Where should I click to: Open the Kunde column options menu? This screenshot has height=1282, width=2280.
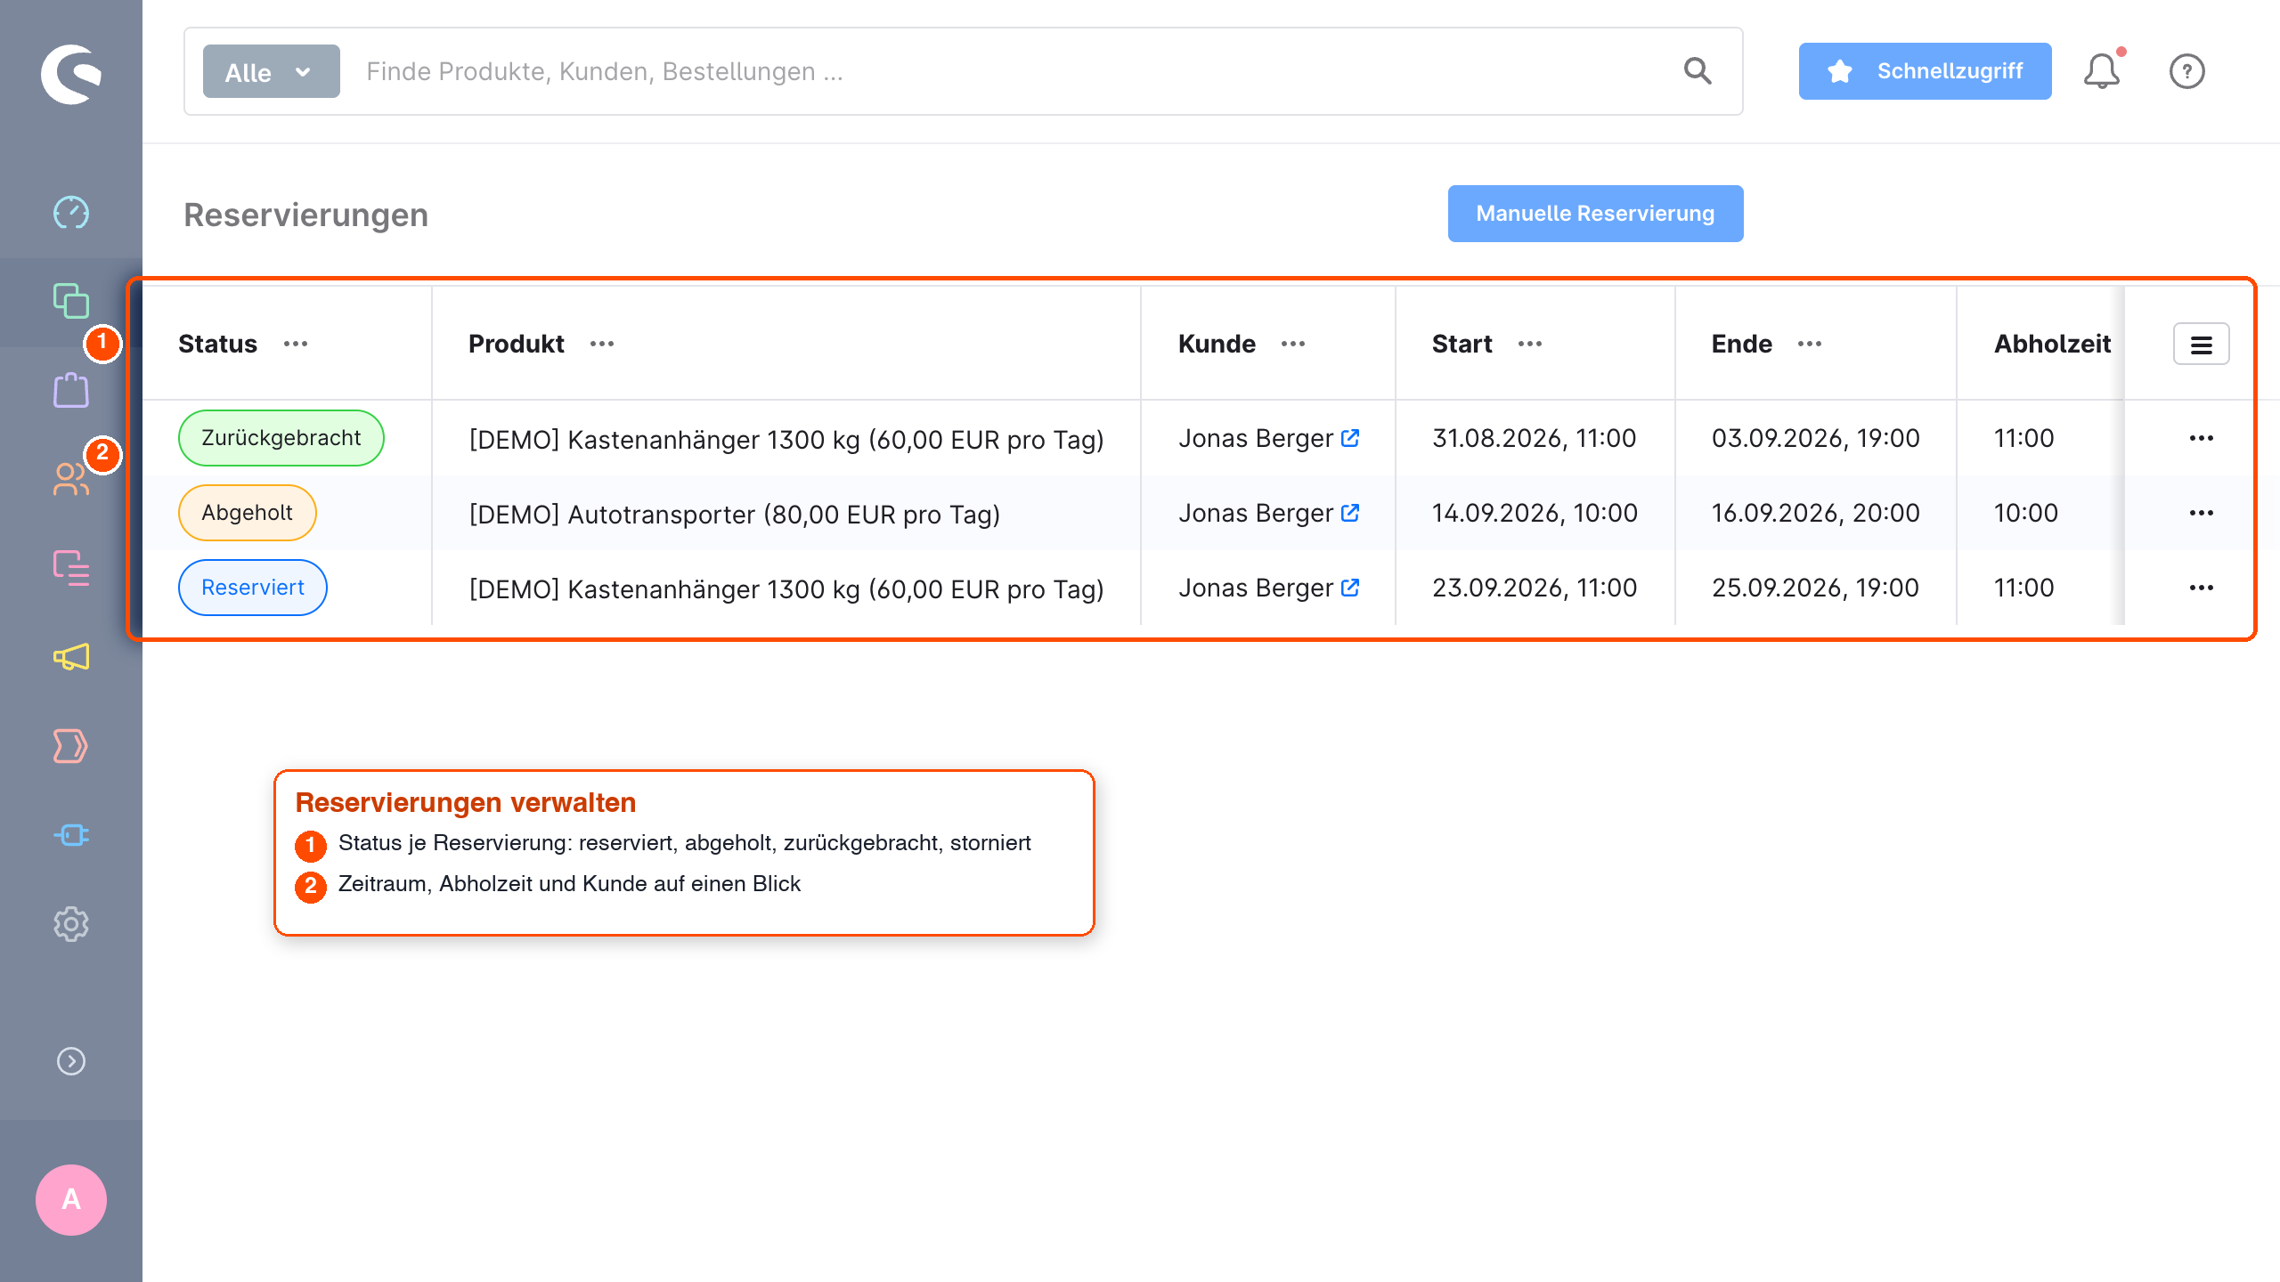pyautogui.click(x=1293, y=344)
